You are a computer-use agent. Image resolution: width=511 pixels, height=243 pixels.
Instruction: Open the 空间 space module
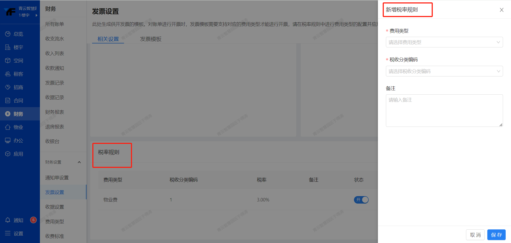pos(16,60)
